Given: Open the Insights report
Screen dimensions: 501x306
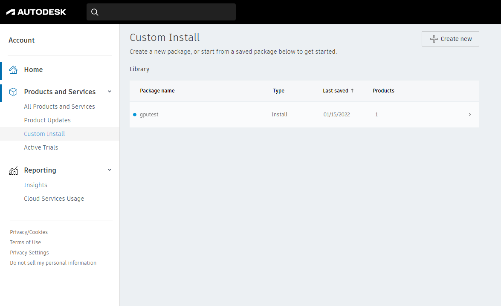Looking at the screenshot, I should click(x=35, y=185).
